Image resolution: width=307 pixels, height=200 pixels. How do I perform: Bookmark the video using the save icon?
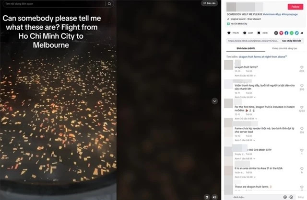point(259,33)
